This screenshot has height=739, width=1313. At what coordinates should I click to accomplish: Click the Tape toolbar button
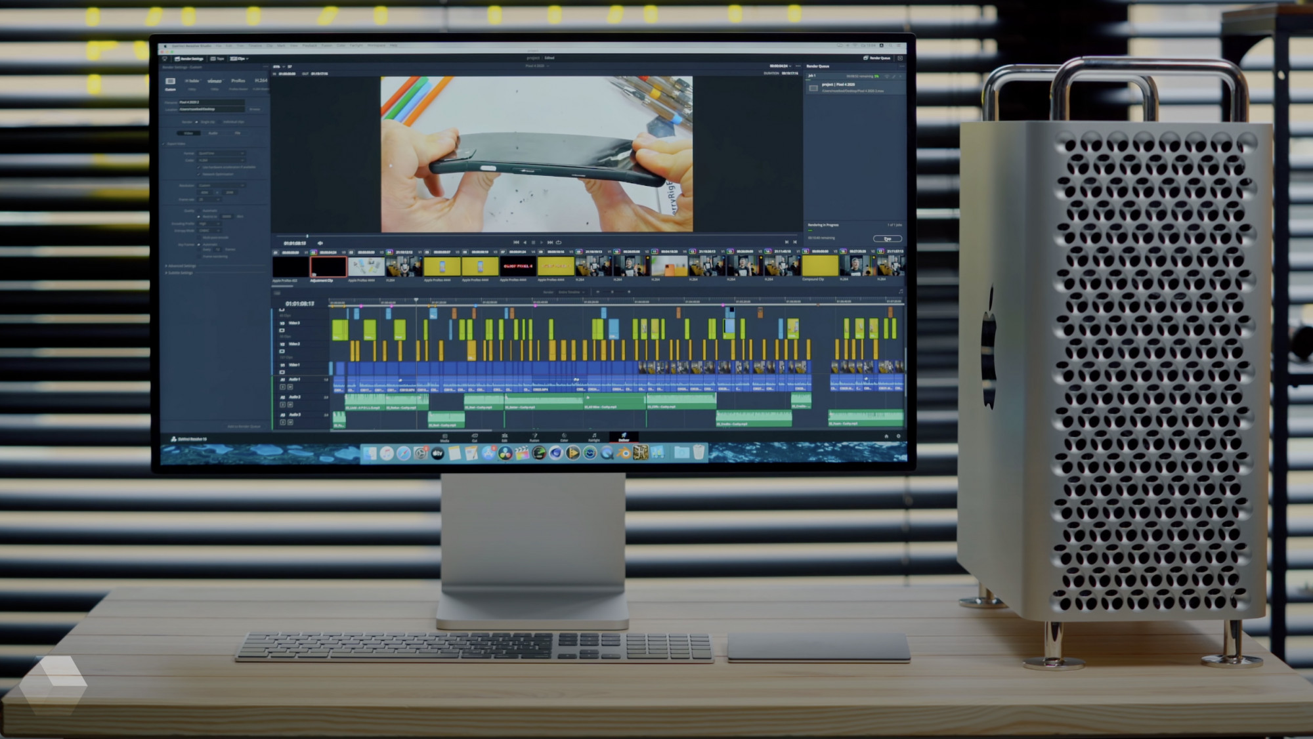(x=217, y=58)
